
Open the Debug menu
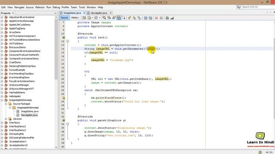pyautogui.click(x=56, y=7)
